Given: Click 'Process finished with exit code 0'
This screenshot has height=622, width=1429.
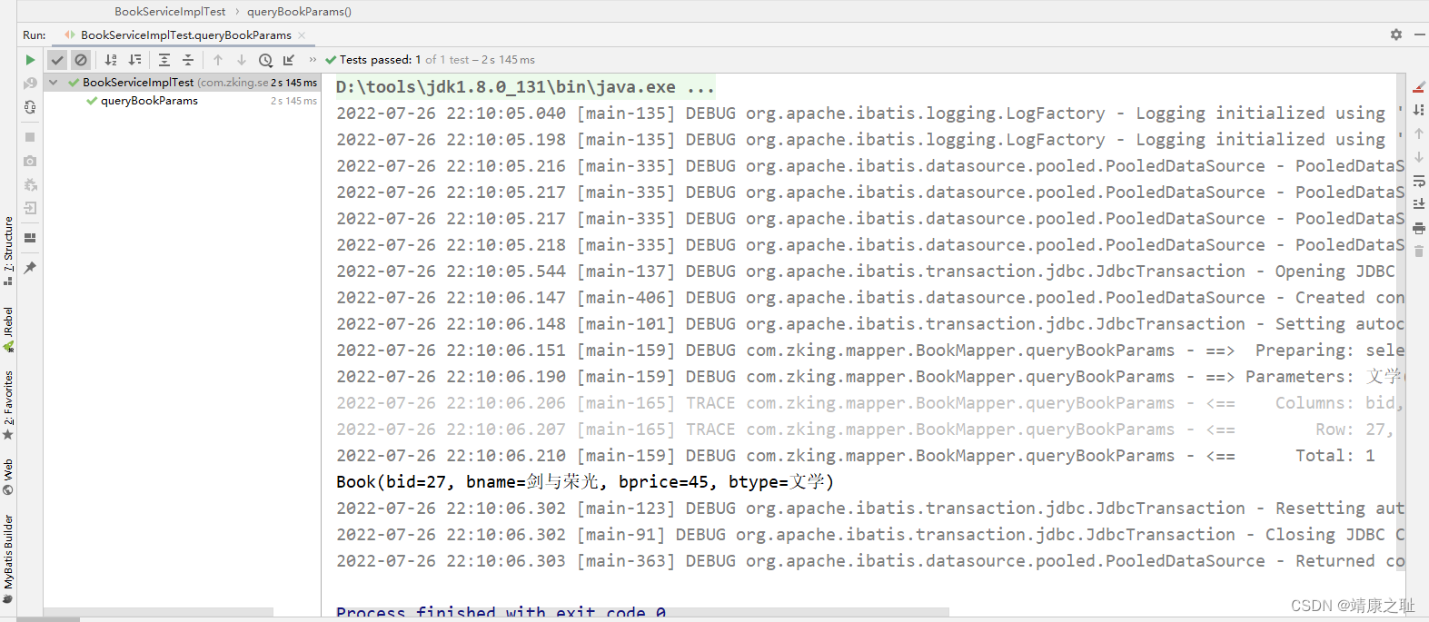Looking at the screenshot, I should pos(501,611).
